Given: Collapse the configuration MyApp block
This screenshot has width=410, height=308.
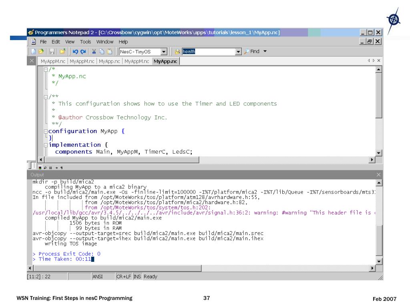Looking at the screenshot, I should click(46, 131).
